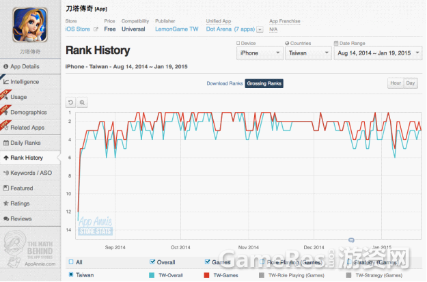The image size is (427, 282).
Task: Open iOS Store link
Action: (x=78, y=29)
